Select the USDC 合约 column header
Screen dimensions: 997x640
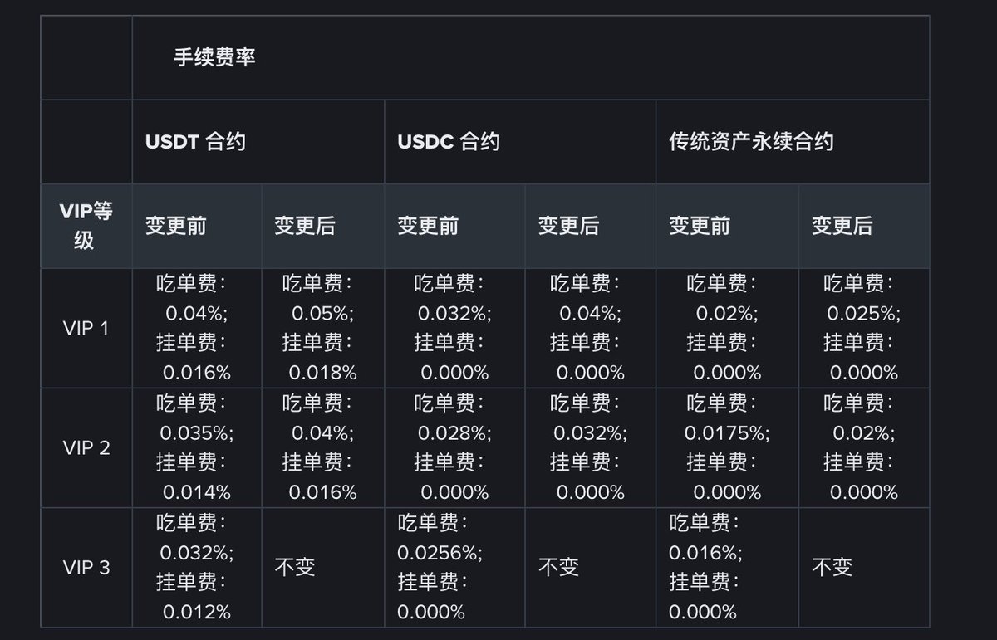pyautogui.click(x=449, y=142)
